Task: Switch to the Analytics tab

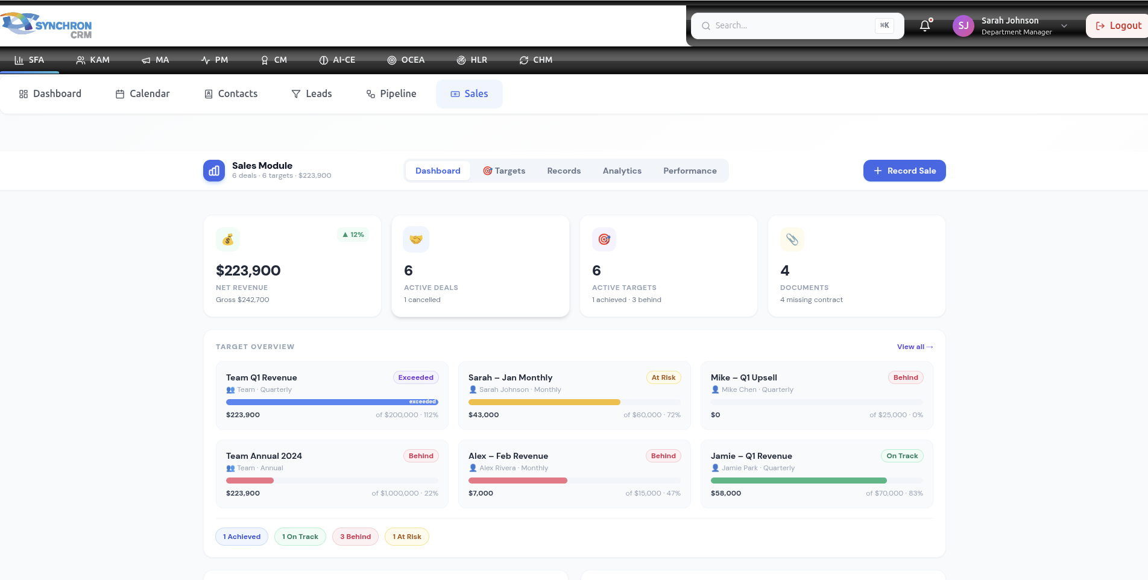Action: click(622, 171)
